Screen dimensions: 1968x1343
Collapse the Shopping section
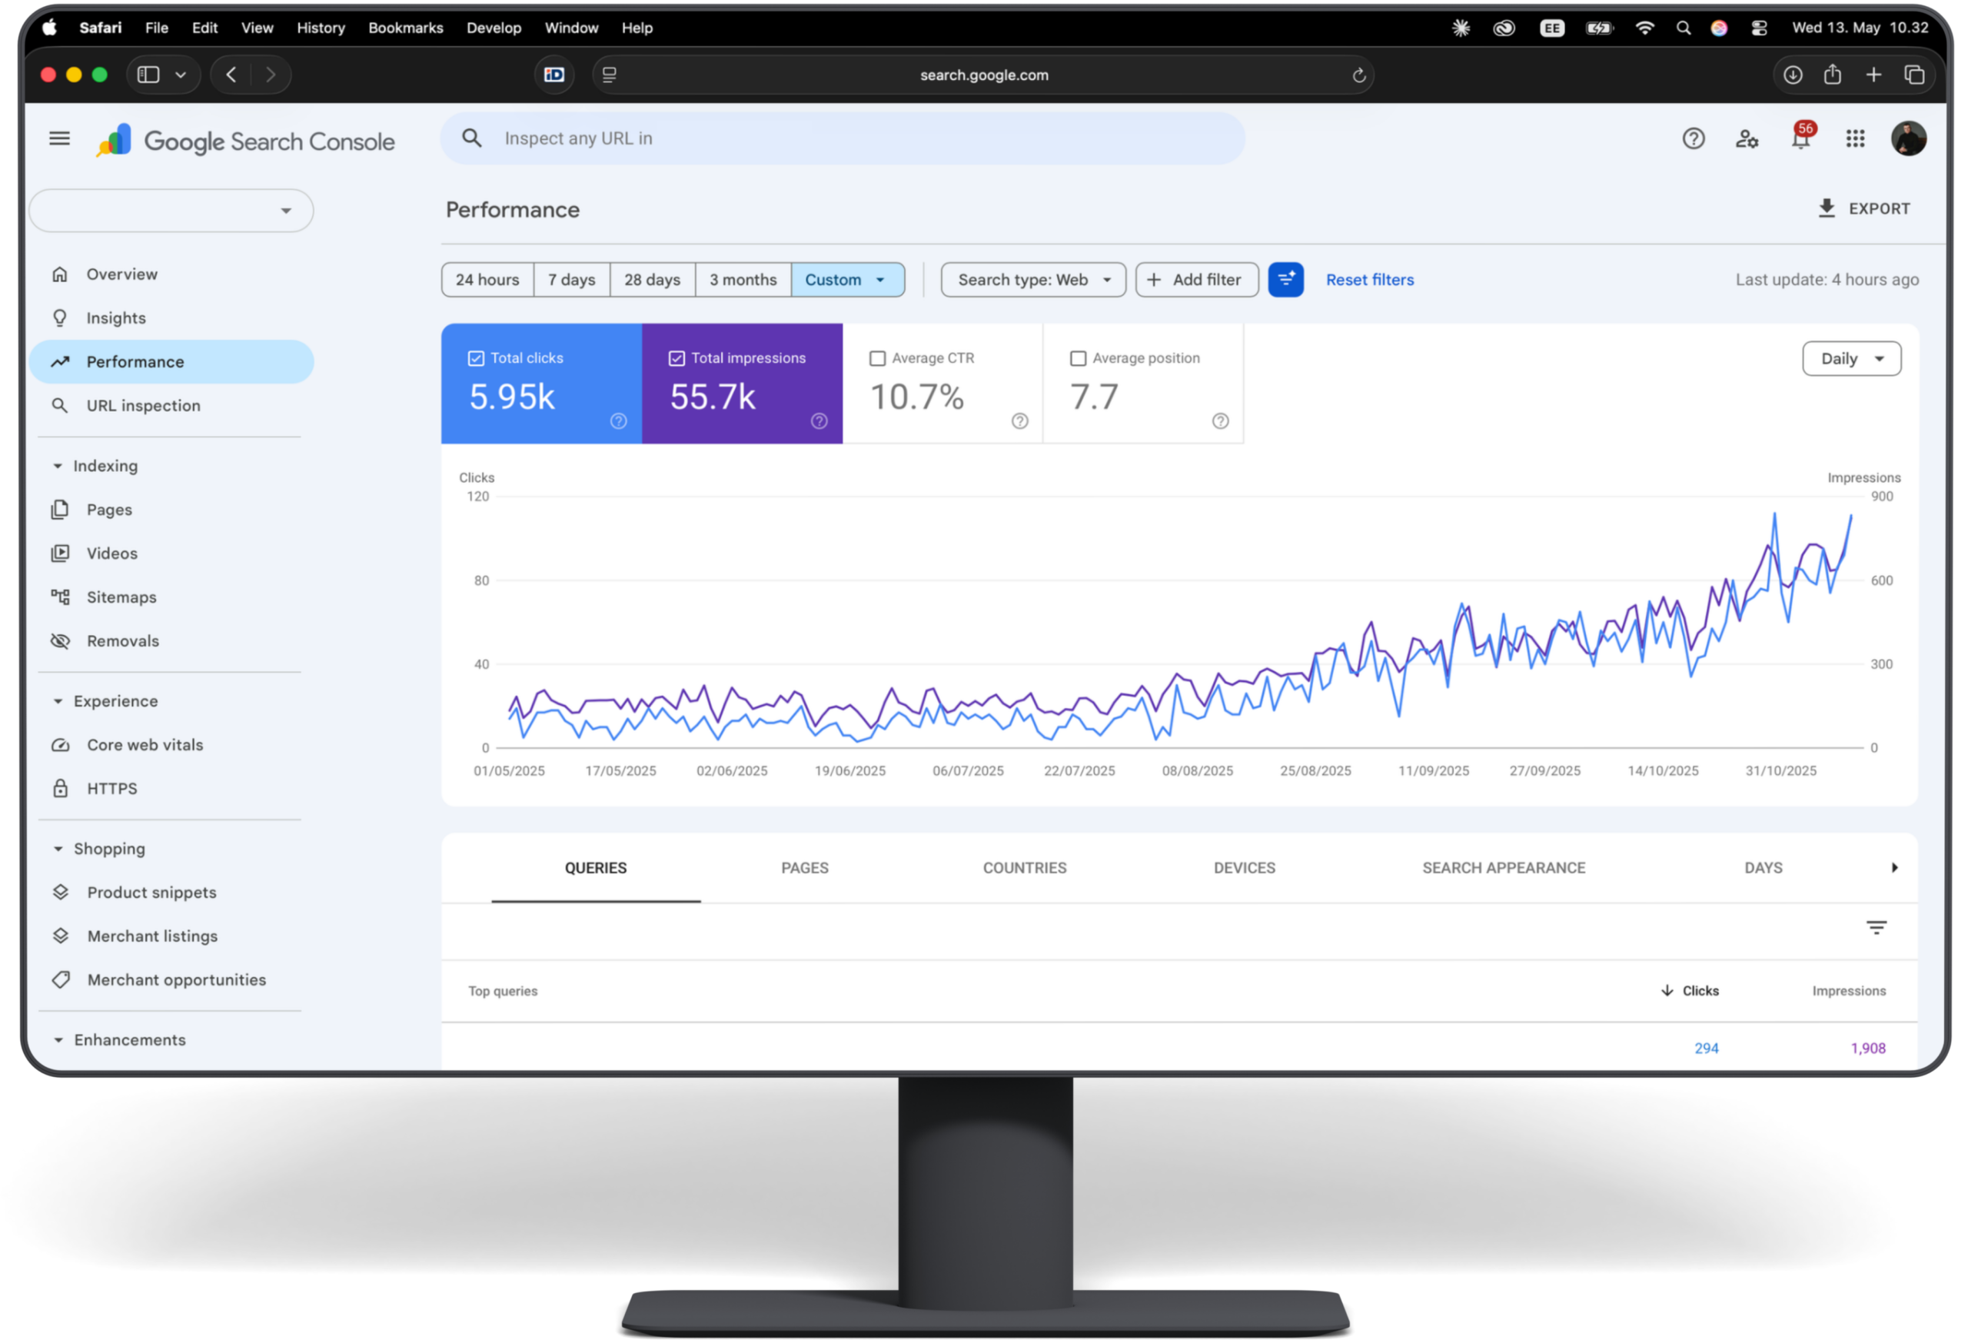pyautogui.click(x=100, y=849)
